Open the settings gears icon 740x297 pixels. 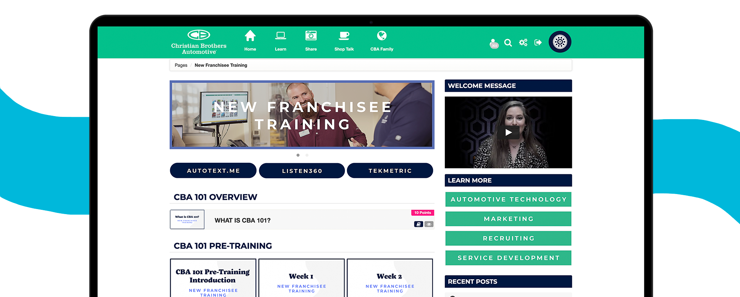(523, 42)
